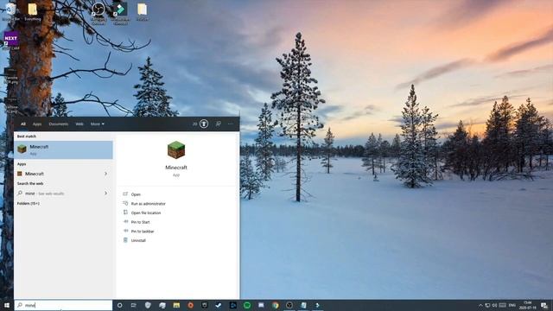Open Steam on the taskbar
This screenshot has height=311, width=553.
tap(219, 305)
